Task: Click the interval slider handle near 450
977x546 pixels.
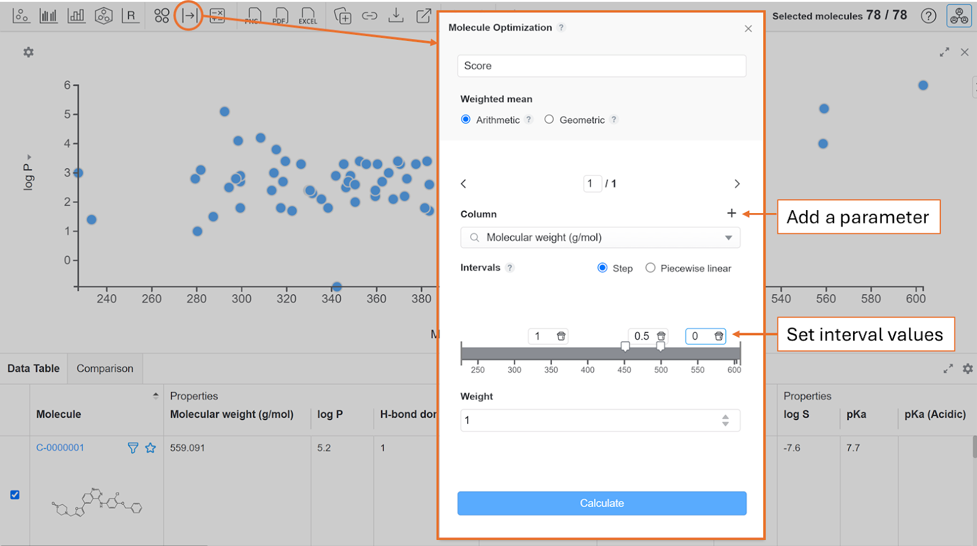Action: [x=625, y=346]
